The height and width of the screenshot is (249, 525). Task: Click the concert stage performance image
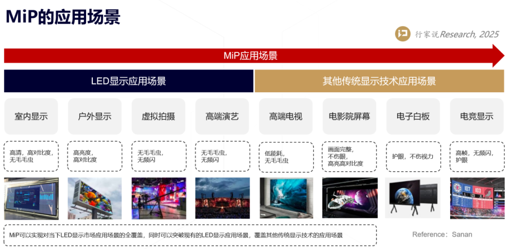click(223, 198)
